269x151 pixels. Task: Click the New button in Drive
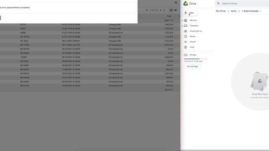190,13
